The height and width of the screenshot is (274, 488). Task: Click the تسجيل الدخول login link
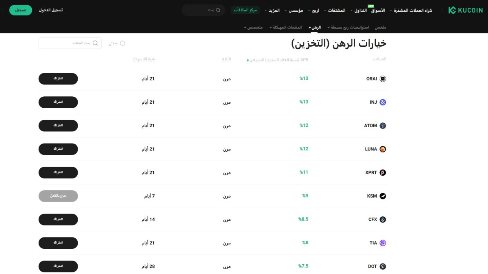(51, 10)
